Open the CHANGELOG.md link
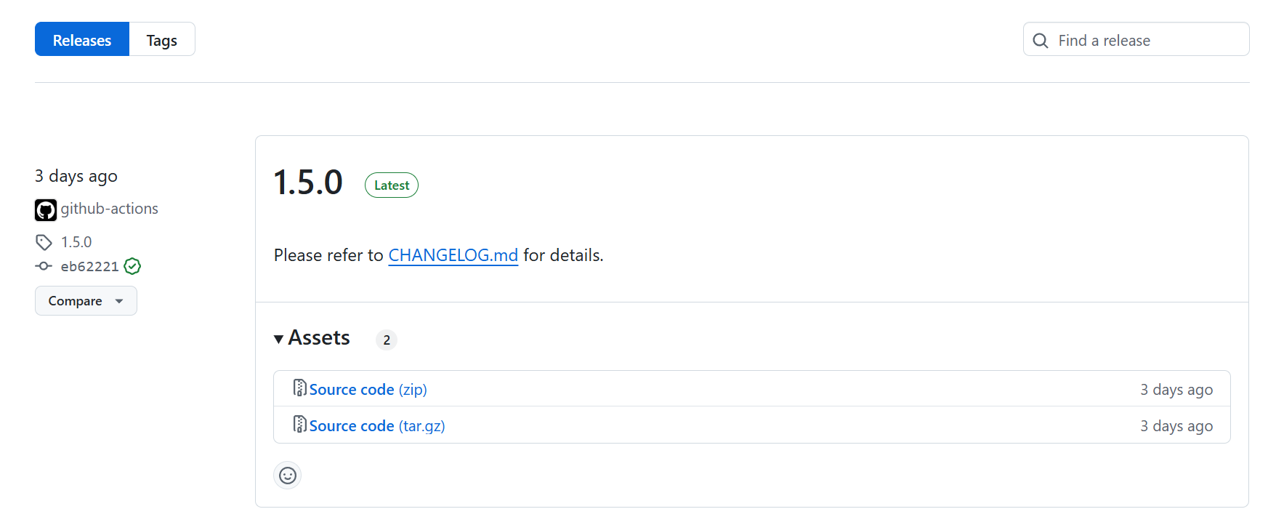This screenshot has width=1276, height=525. coord(453,255)
